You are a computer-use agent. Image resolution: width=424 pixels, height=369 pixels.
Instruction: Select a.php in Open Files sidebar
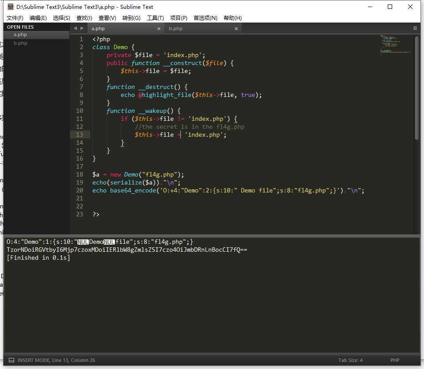[36, 35]
